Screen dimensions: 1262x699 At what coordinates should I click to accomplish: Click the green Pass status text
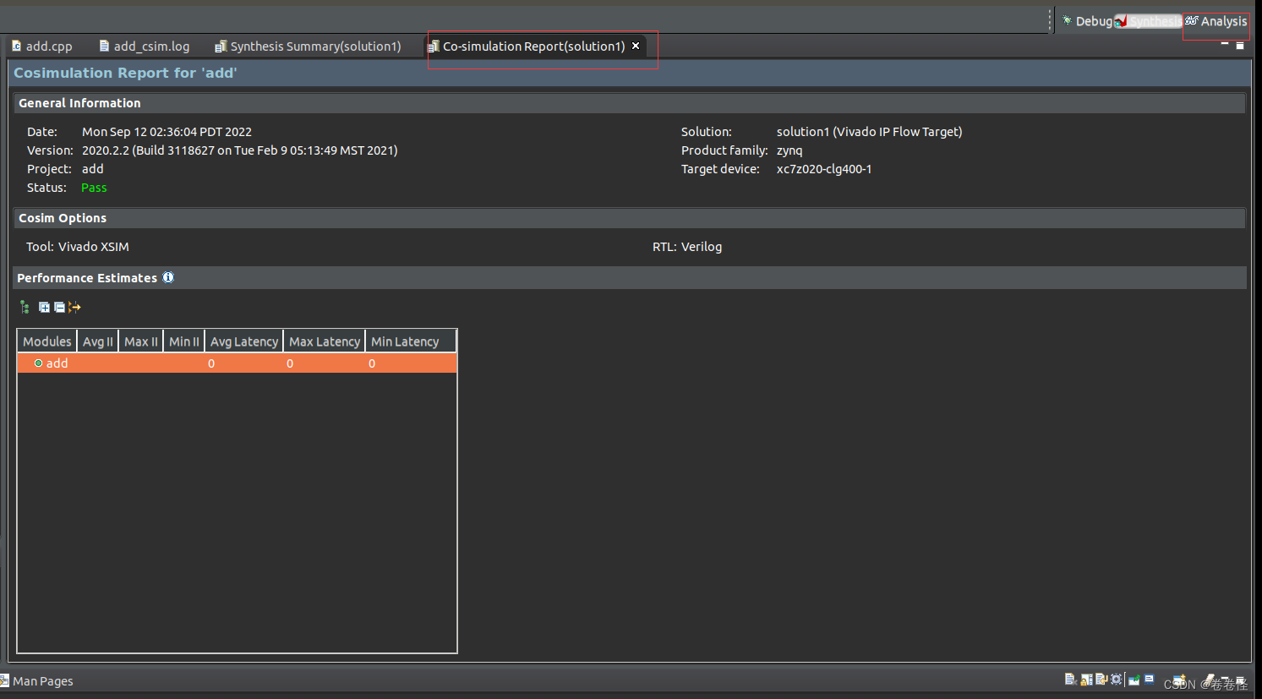tap(93, 188)
